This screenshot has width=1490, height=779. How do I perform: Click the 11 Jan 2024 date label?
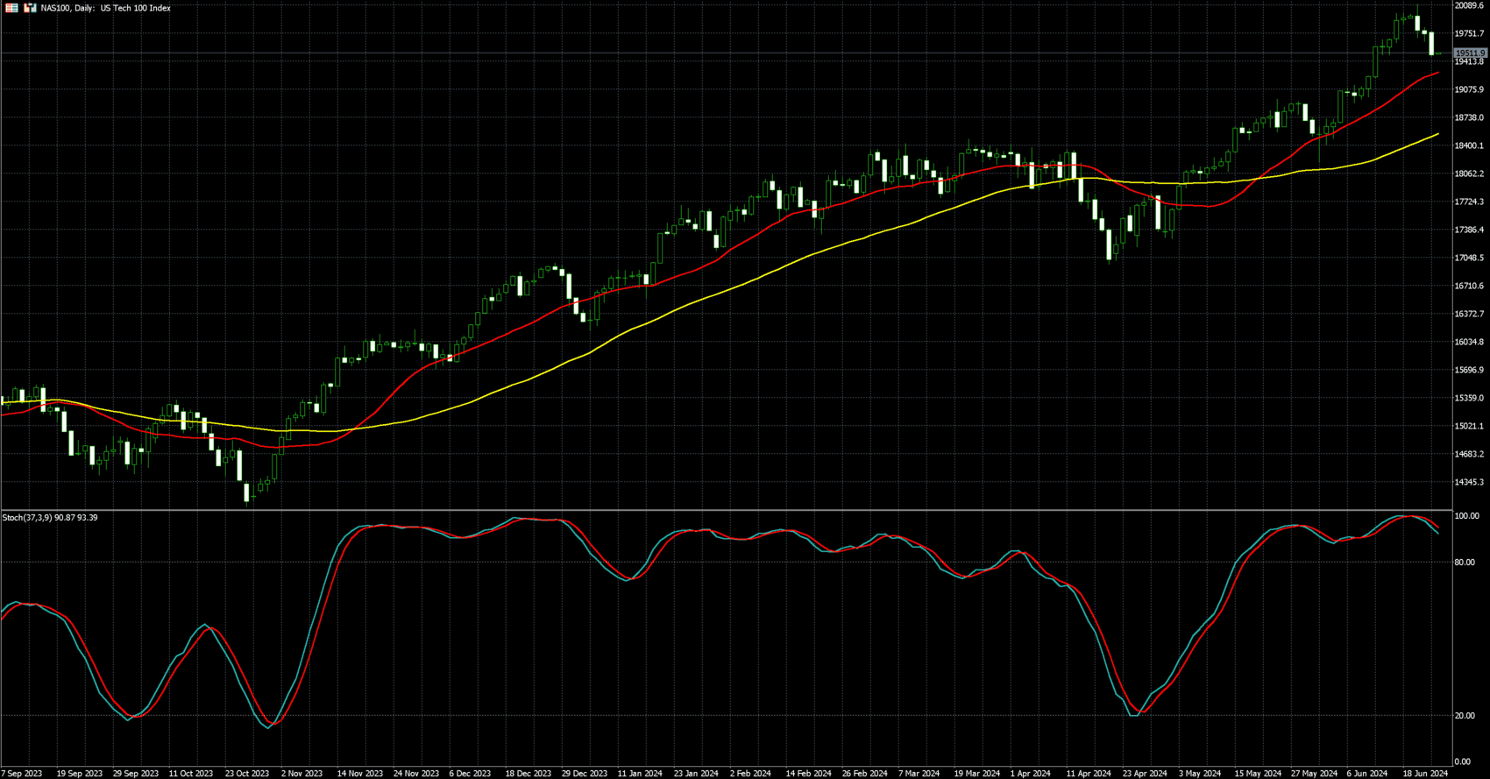coord(639,773)
